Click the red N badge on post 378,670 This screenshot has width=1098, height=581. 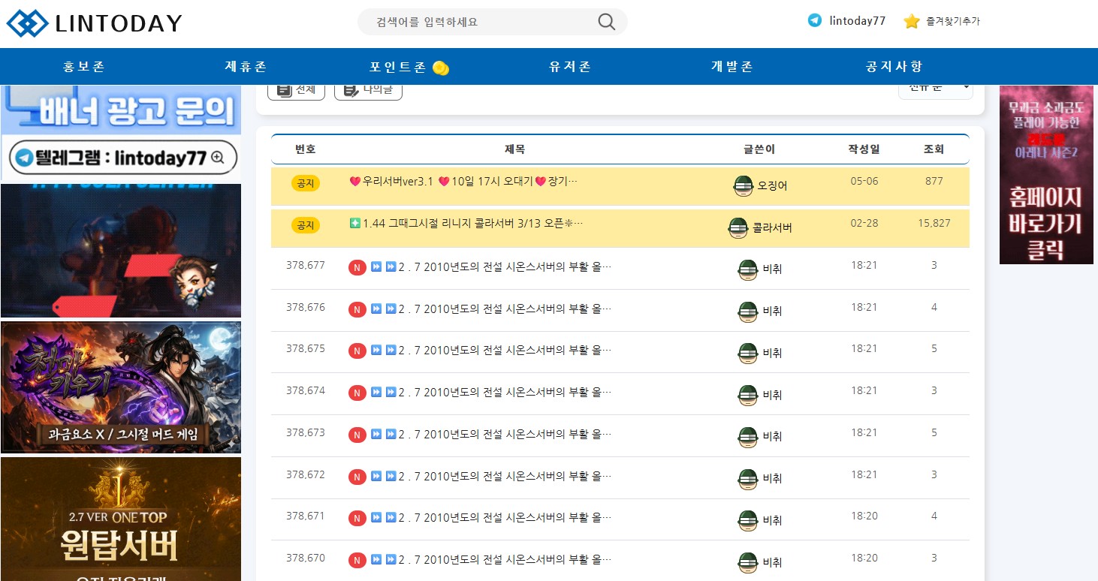coord(357,561)
